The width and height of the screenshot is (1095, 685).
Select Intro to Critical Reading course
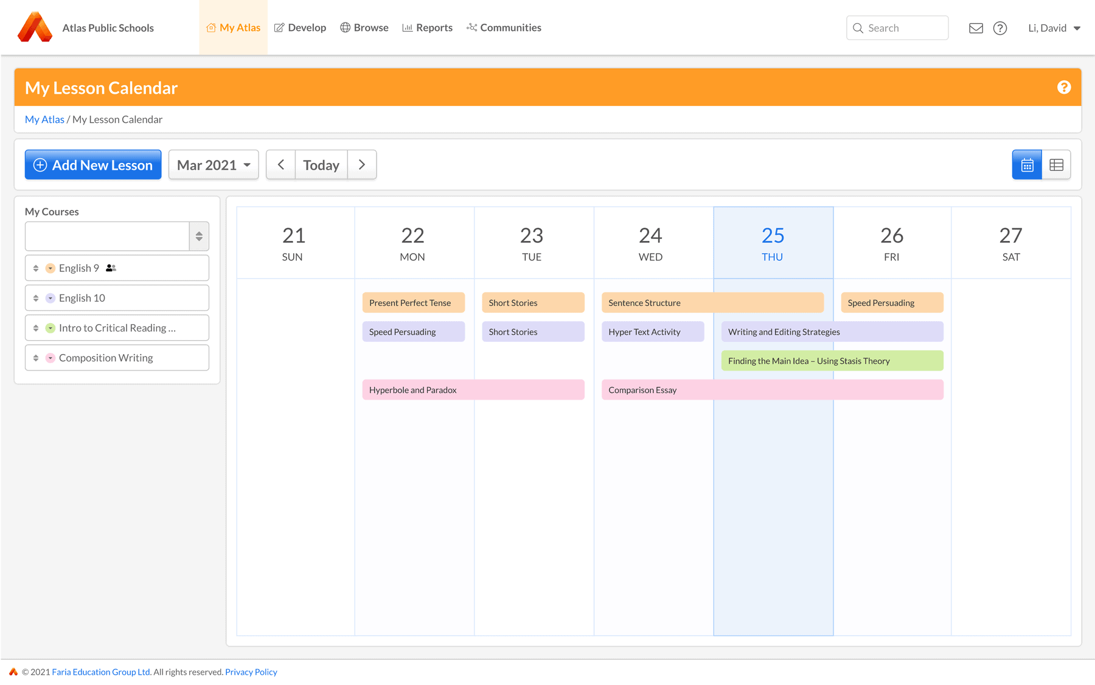tap(117, 328)
